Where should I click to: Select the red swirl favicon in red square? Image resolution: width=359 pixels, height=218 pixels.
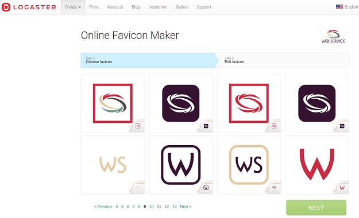[x=249, y=103]
